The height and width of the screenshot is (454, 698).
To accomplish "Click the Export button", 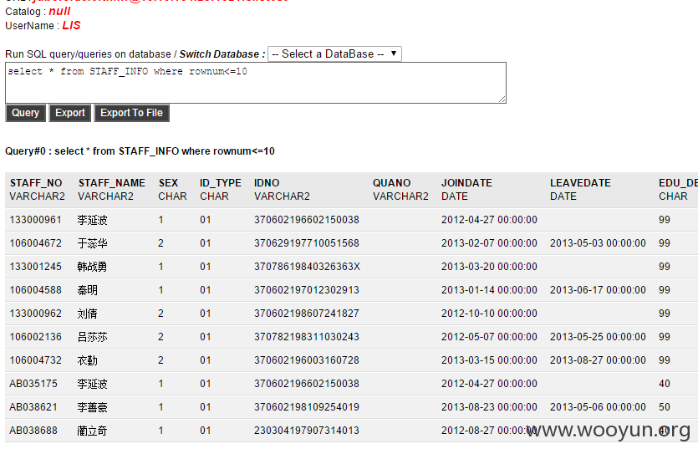I will click(x=70, y=113).
